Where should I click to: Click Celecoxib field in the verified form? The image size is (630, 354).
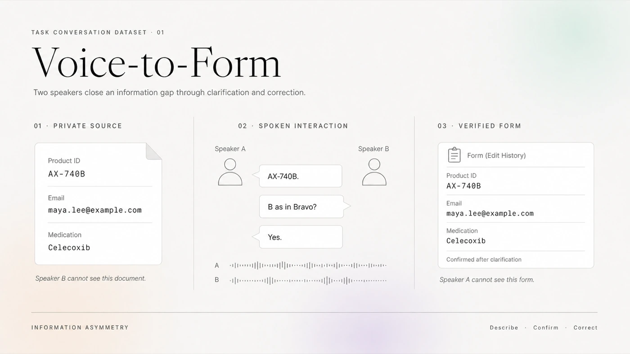(x=466, y=241)
